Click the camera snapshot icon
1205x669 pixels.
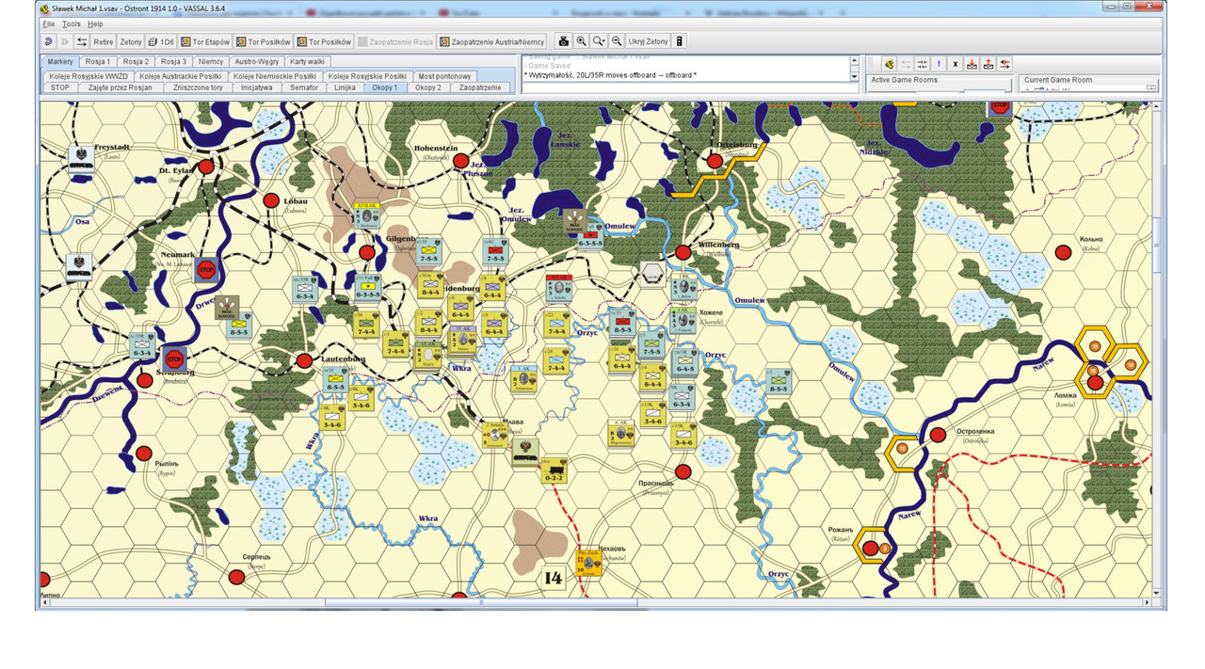[563, 41]
